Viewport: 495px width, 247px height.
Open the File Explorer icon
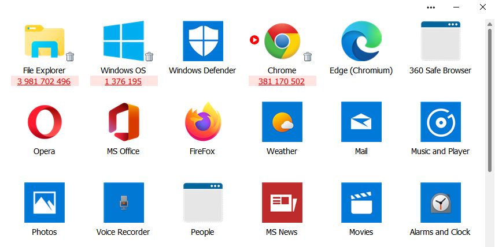click(x=44, y=42)
